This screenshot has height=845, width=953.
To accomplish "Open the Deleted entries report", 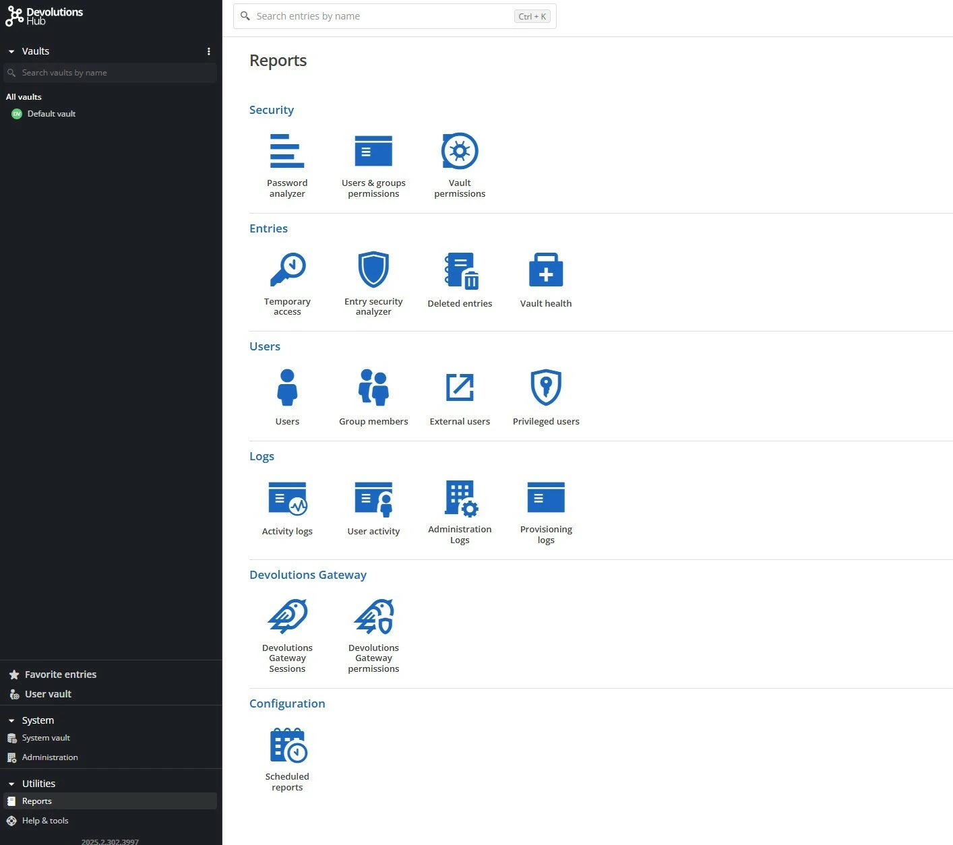I will (460, 280).
